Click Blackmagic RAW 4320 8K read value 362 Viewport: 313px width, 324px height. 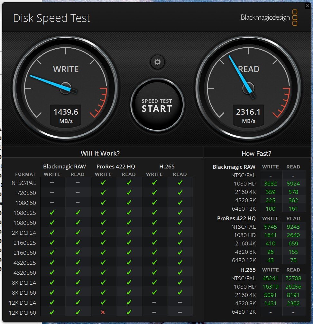click(293, 200)
